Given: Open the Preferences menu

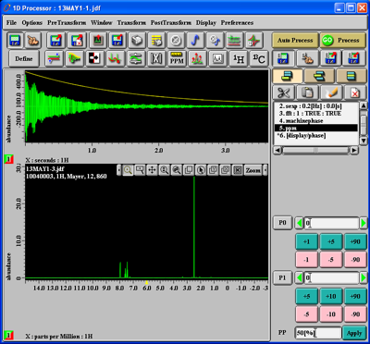Looking at the screenshot, I should click(237, 23).
